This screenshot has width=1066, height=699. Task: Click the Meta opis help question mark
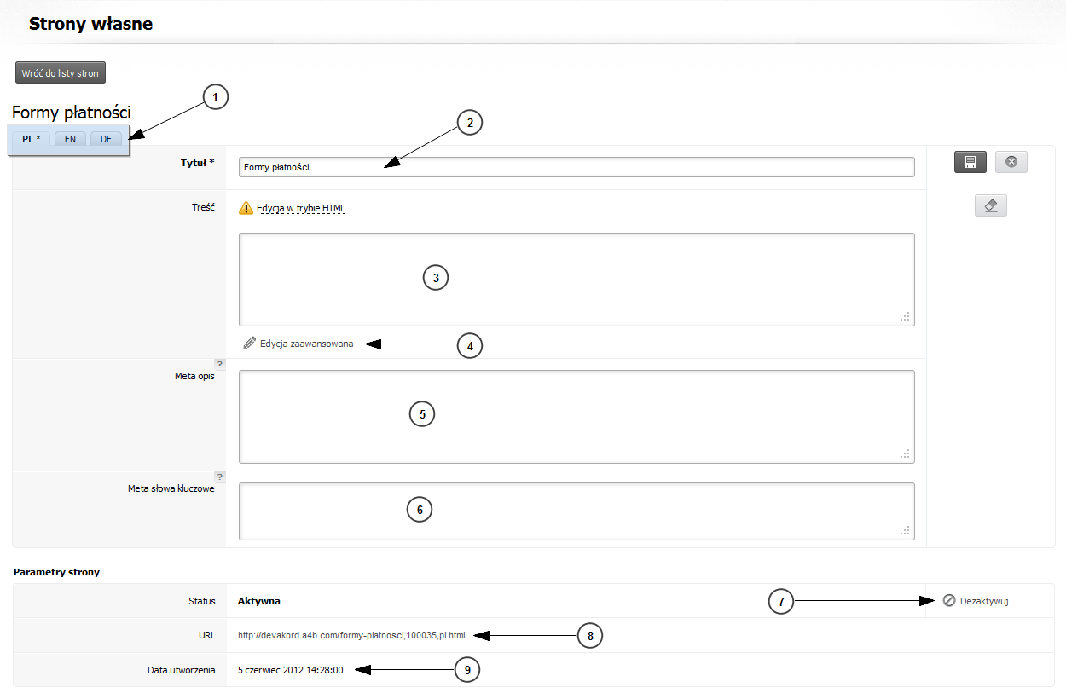219,364
